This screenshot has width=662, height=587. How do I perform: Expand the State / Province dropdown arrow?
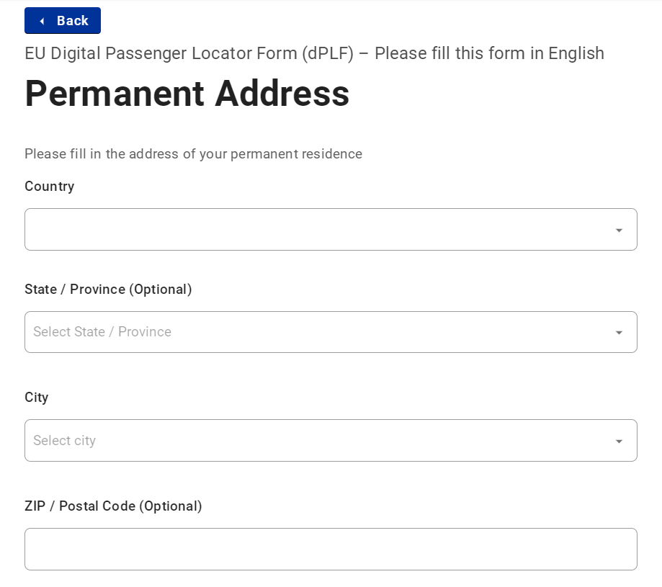[619, 333]
